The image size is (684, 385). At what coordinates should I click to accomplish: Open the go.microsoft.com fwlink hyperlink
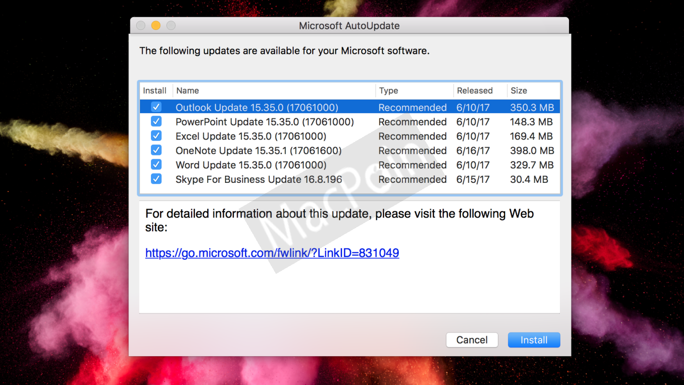click(x=272, y=253)
